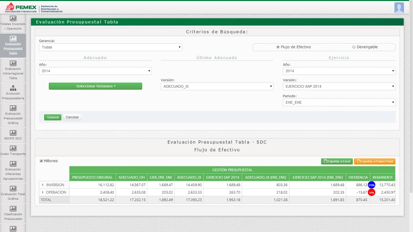Viewport: 413px width, 232px height.
Task: Click the blue 210% indicator circle
Action: point(371,185)
